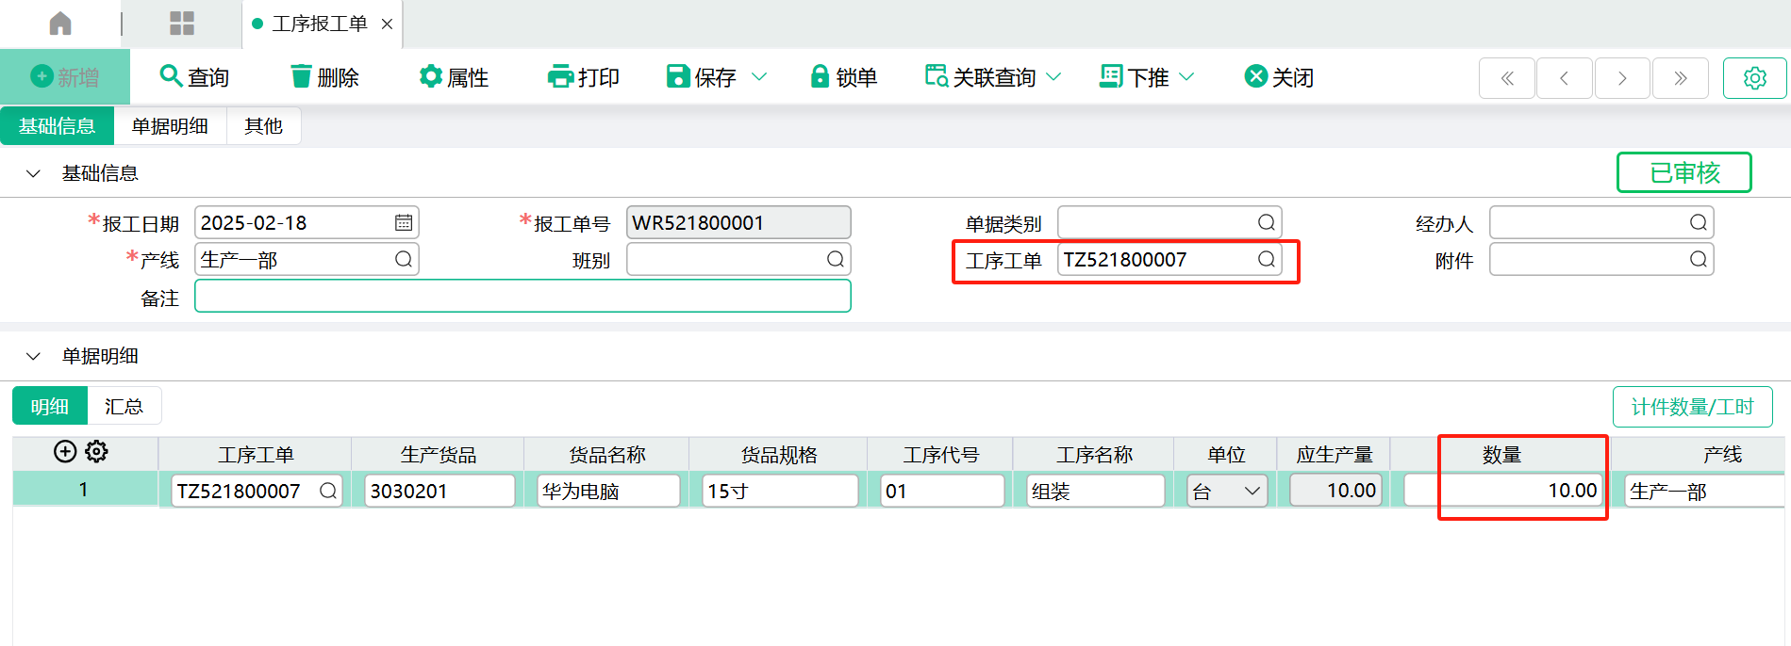Click the 生产货品 cell 3030201
The width and height of the screenshot is (1791, 646).
coord(439,491)
